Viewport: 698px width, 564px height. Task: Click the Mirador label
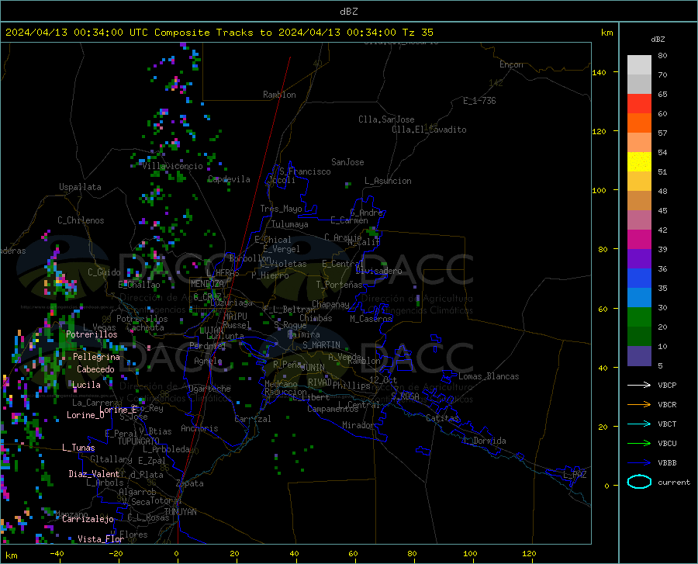point(358,425)
